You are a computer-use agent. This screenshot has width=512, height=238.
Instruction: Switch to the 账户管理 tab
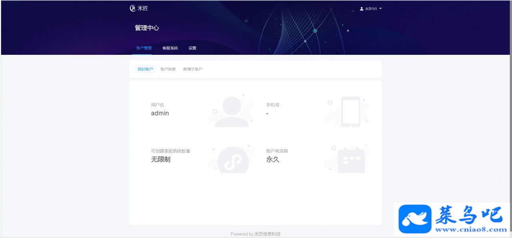point(144,48)
